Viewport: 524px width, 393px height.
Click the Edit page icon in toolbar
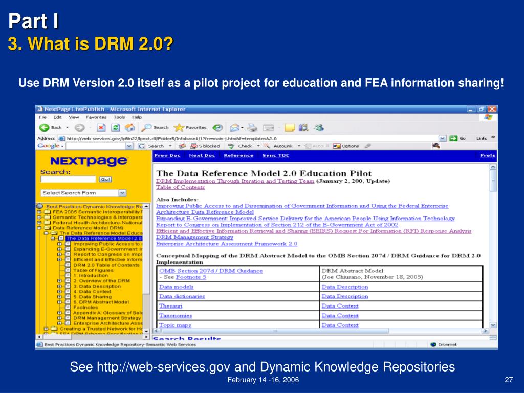[268, 127]
